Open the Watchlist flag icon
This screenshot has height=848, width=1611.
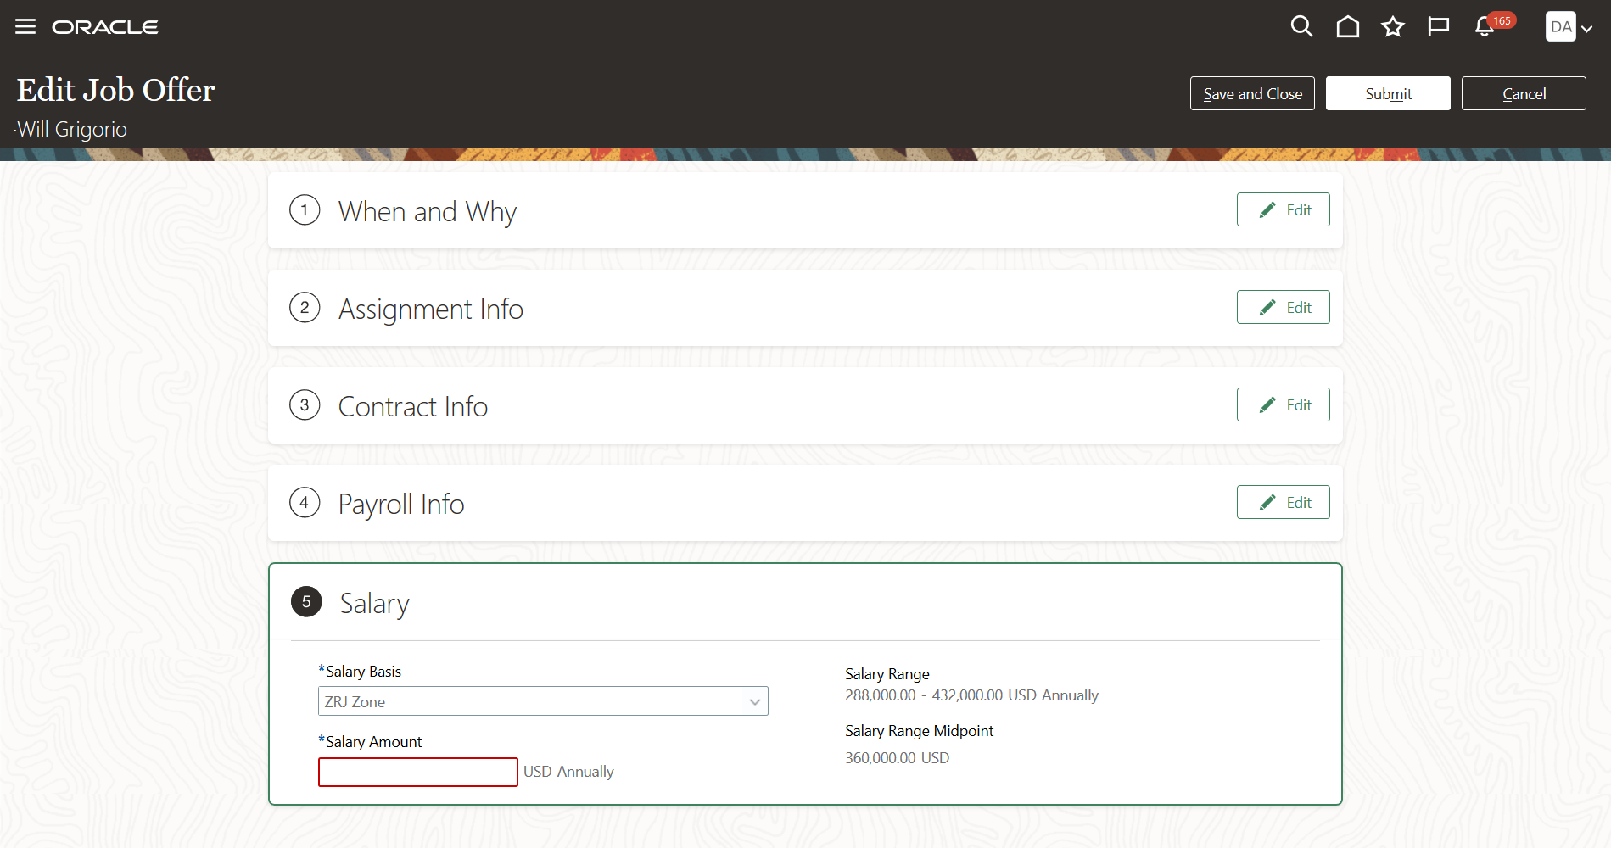1439,27
